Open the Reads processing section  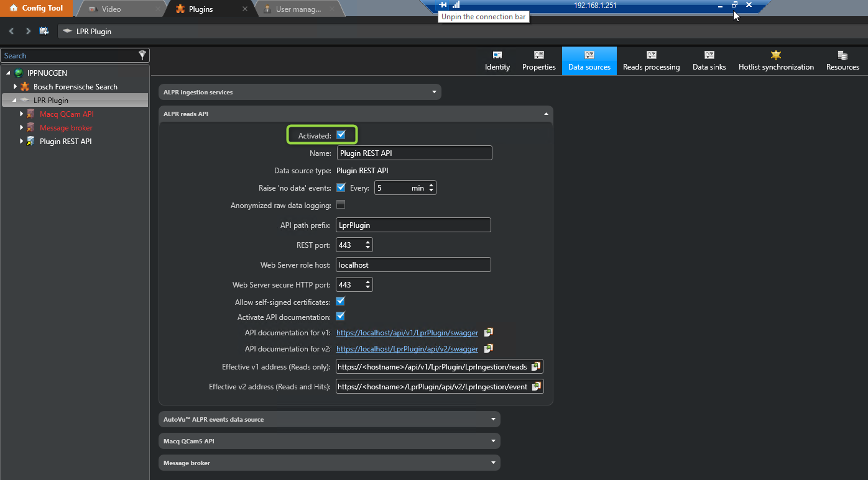point(650,60)
